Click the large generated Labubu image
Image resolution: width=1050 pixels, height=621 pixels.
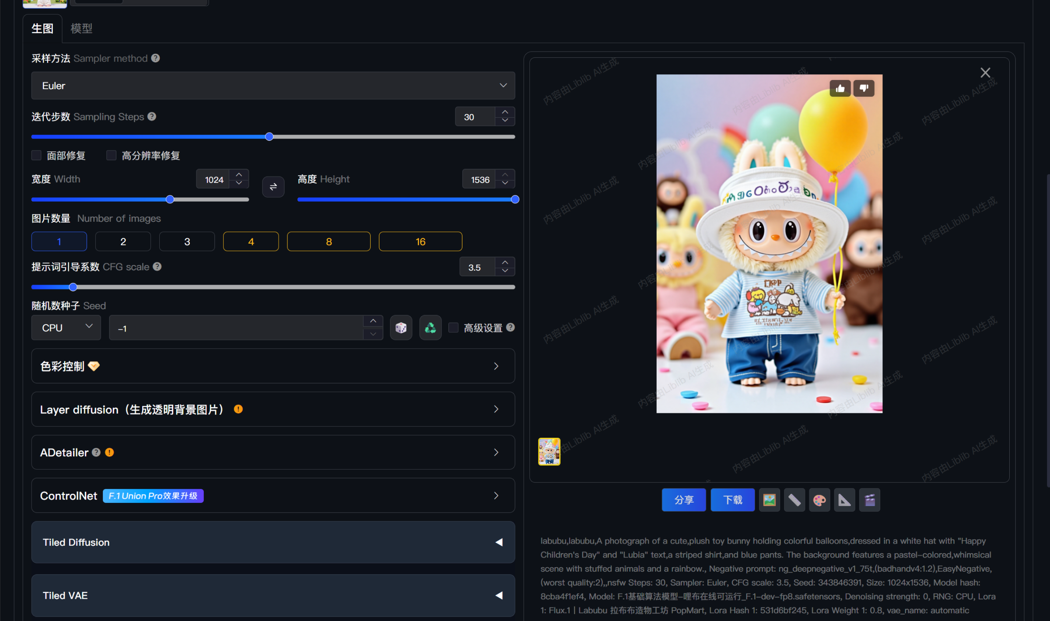(769, 244)
